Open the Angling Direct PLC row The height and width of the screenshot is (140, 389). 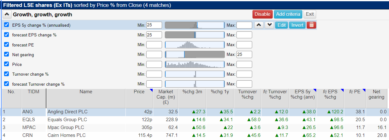pos(67,111)
